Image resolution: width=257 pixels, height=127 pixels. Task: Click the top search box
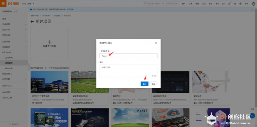161,3
